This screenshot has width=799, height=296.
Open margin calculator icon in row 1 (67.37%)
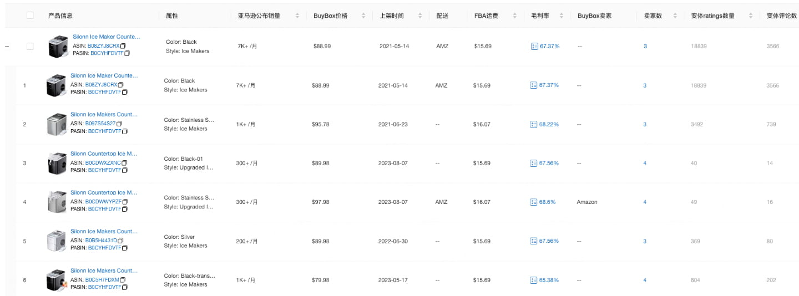534,85
